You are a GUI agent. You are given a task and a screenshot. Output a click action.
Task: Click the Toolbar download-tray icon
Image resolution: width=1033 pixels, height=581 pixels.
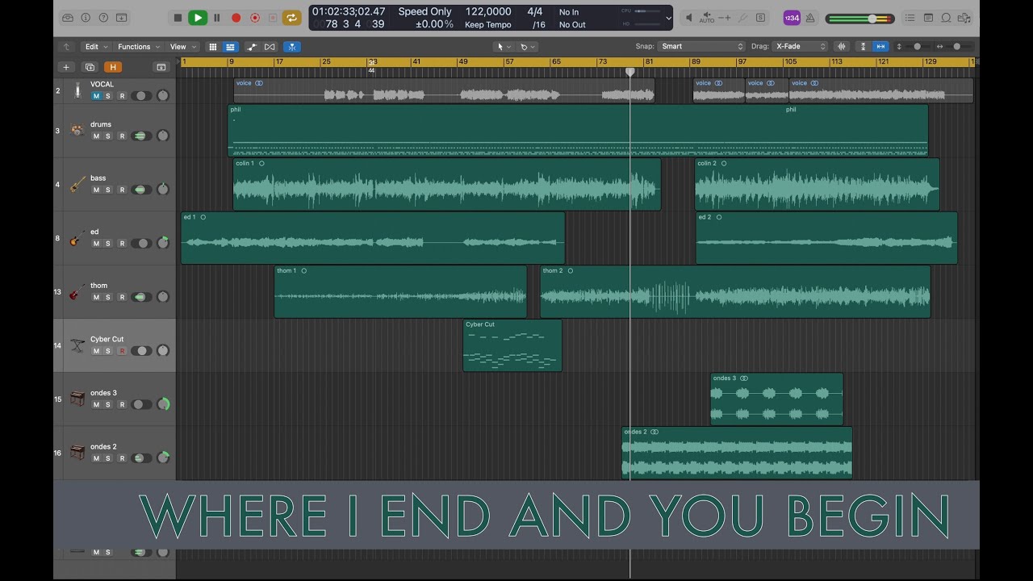click(121, 18)
